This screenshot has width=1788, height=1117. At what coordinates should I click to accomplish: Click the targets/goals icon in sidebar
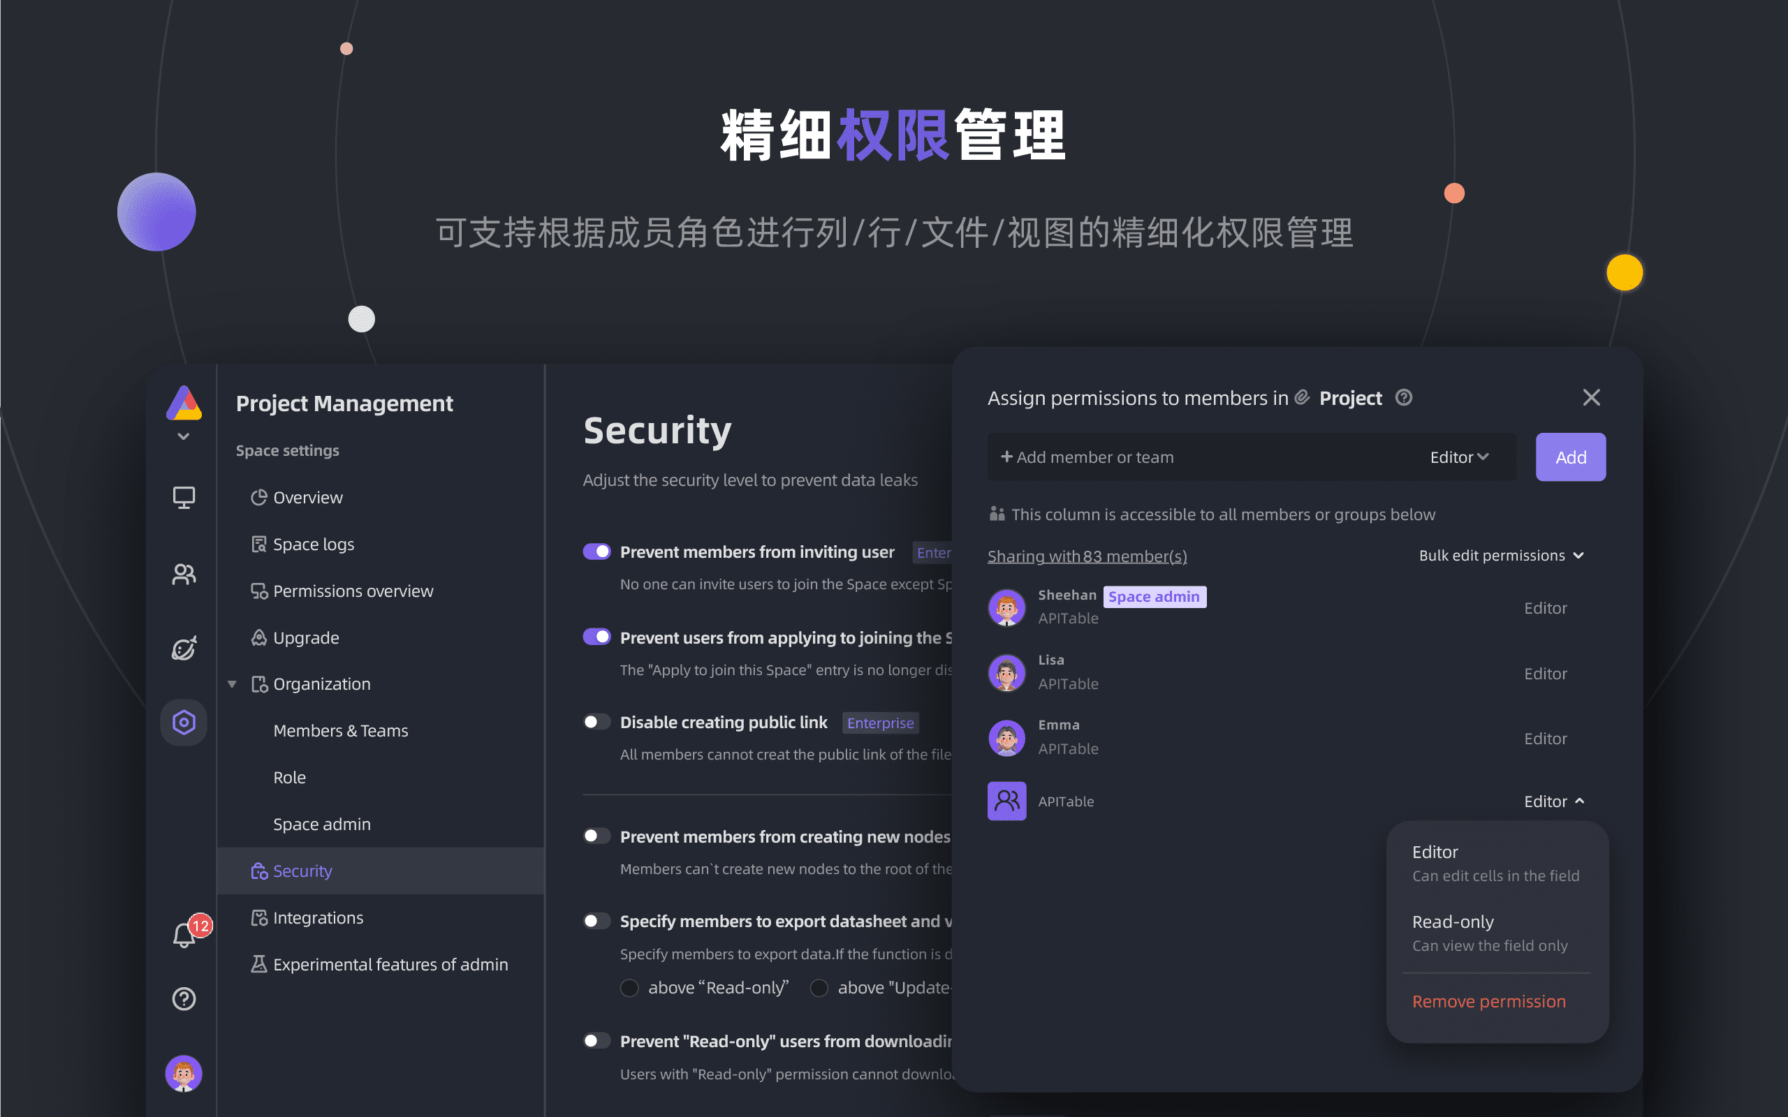(x=184, y=647)
